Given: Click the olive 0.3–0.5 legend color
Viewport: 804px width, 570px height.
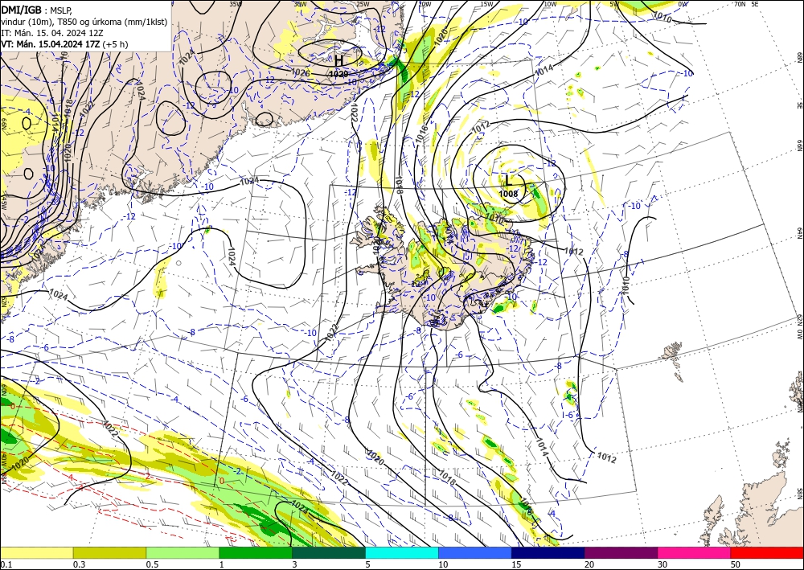Looking at the screenshot, I should (109, 552).
